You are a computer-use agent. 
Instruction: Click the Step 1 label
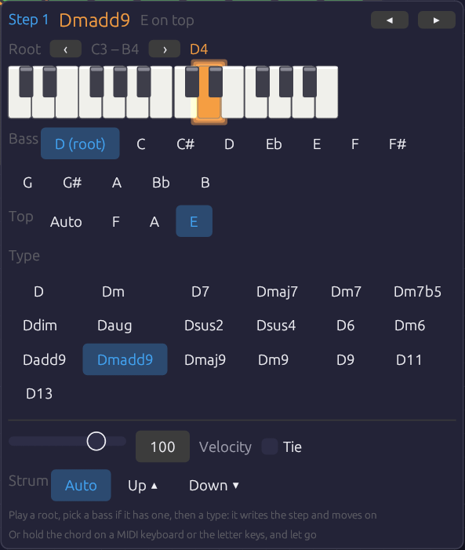click(x=28, y=20)
